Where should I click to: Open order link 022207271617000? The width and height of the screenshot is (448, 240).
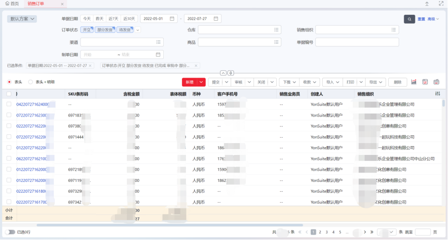click(x=32, y=202)
